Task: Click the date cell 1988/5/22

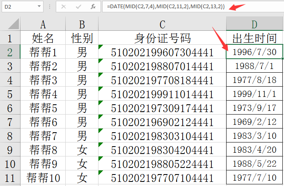Action: pos(254,163)
